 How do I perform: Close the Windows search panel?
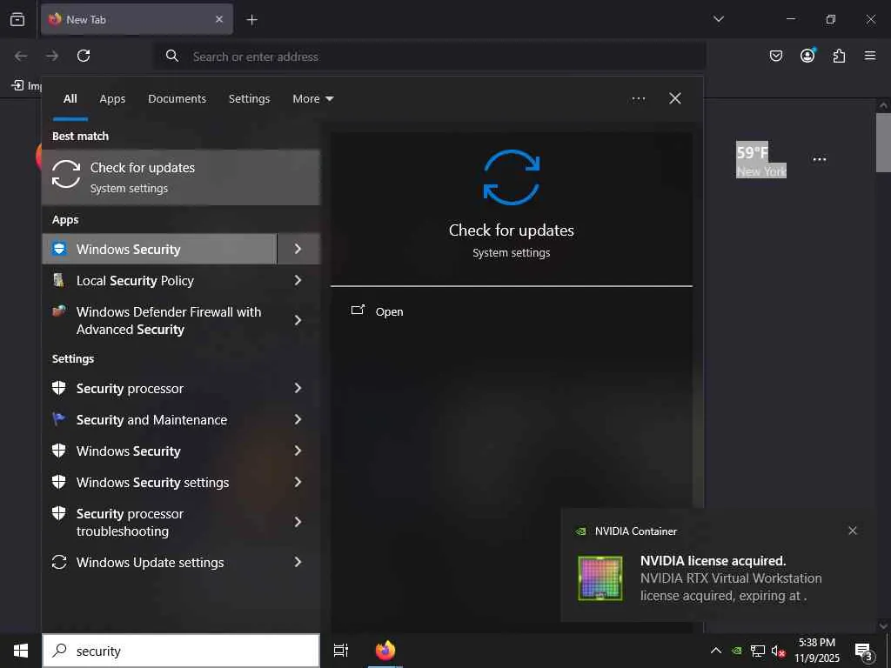(675, 99)
